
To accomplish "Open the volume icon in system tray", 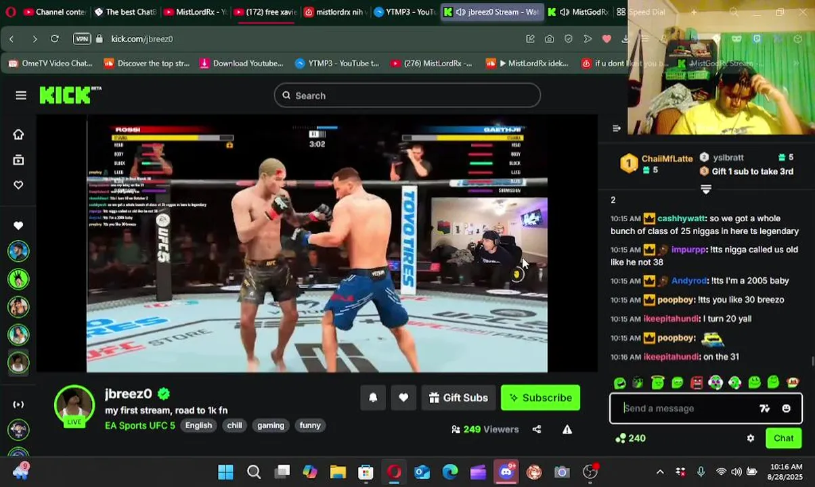I will coord(736,472).
